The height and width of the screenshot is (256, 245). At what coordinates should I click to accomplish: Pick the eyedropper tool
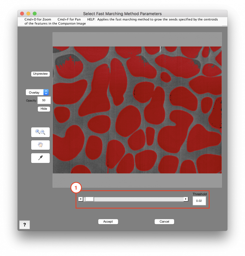[x=40, y=158]
